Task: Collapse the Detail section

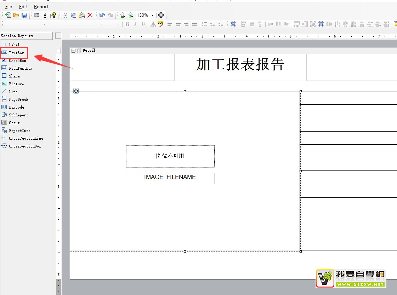Action: click(73, 51)
